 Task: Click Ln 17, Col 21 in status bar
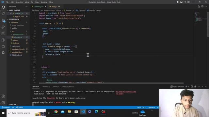pyautogui.click(x=141, y=107)
